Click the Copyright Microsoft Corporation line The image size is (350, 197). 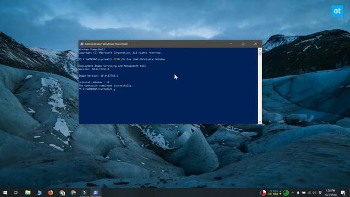pos(120,53)
